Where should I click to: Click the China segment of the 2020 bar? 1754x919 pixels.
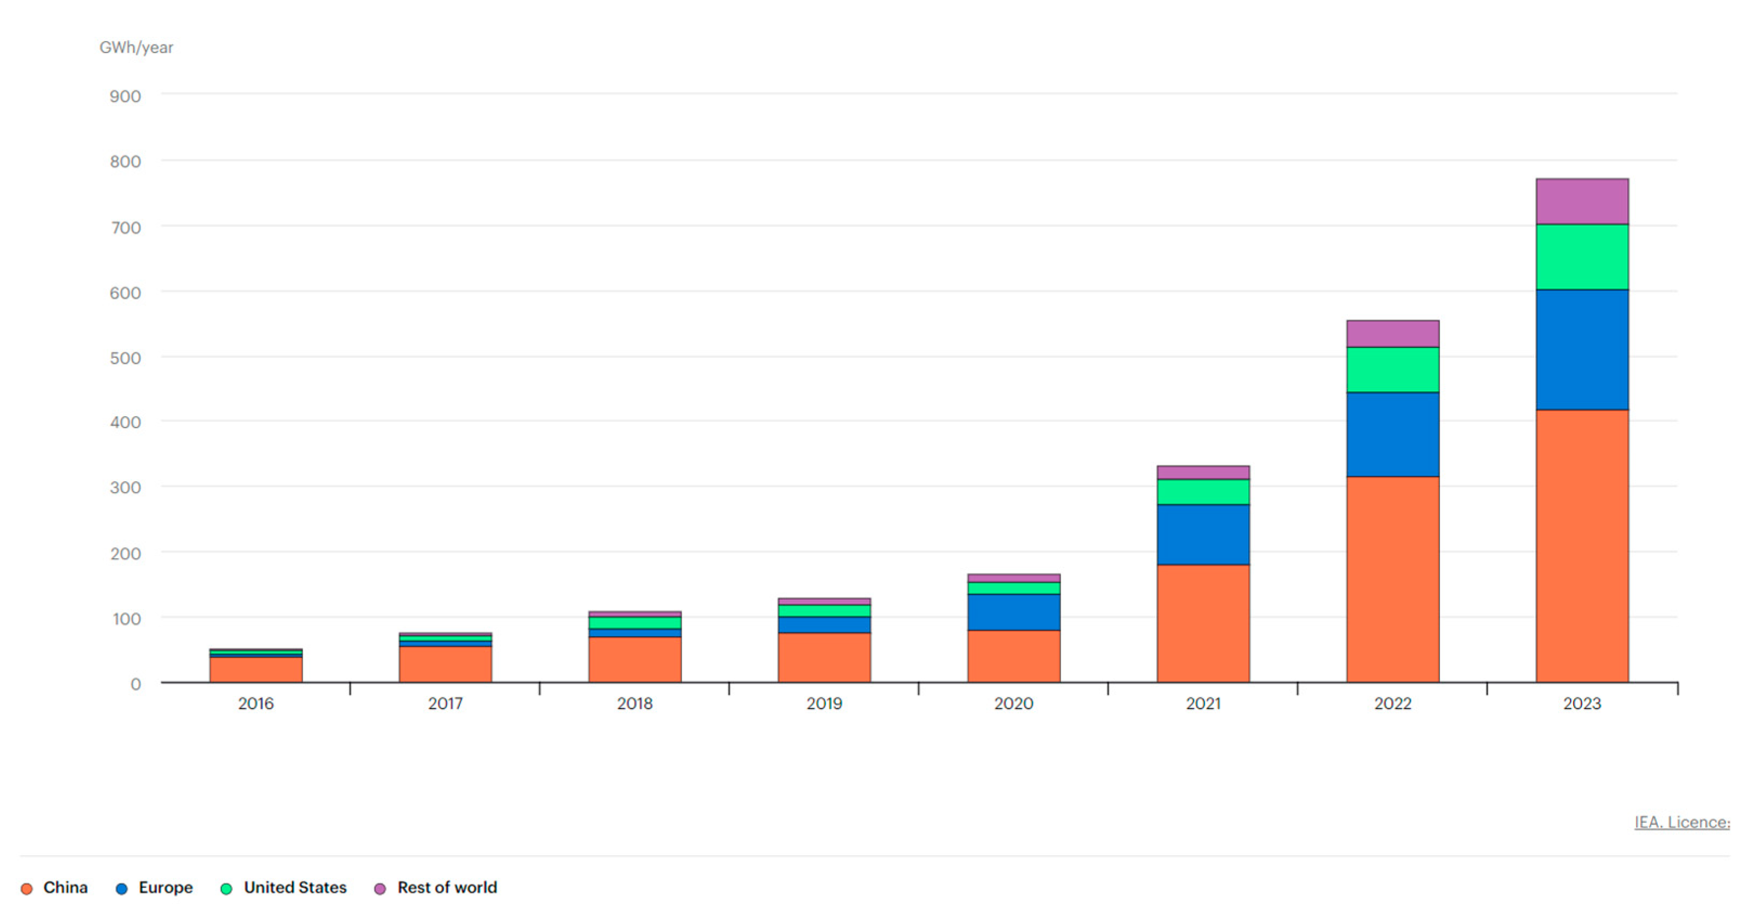[1013, 655]
